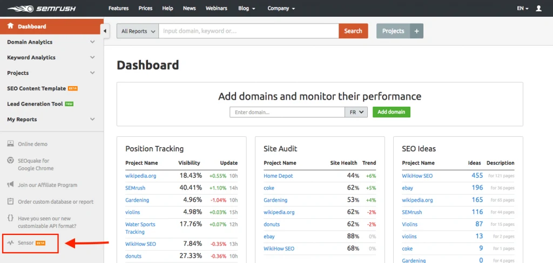
Task: Open wikipedia.org in Site Audit
Action: (279, 212)
